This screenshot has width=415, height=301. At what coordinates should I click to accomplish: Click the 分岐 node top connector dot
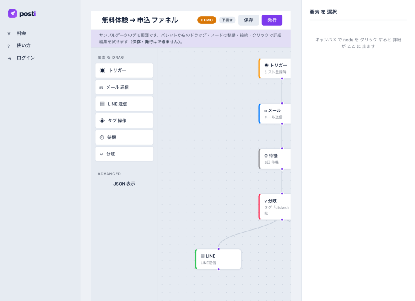click(282, 194)
